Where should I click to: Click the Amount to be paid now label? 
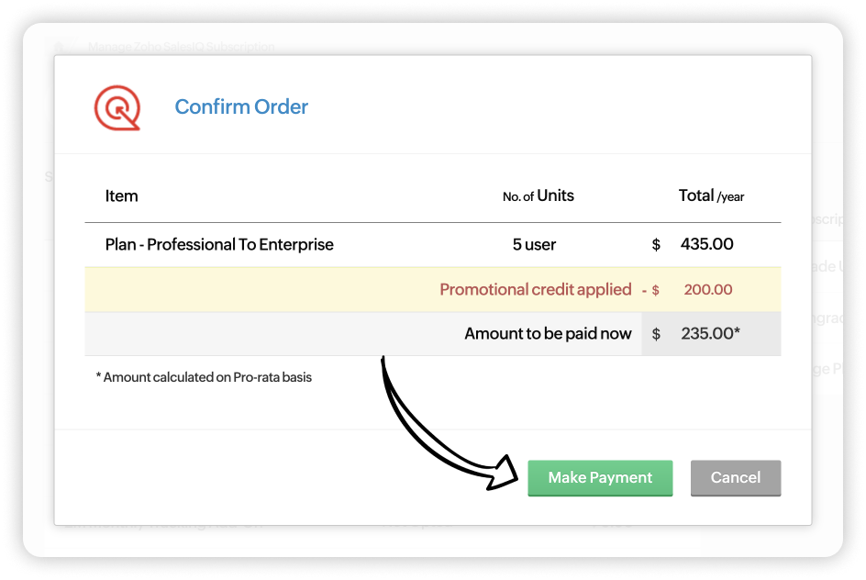[548, 334]
